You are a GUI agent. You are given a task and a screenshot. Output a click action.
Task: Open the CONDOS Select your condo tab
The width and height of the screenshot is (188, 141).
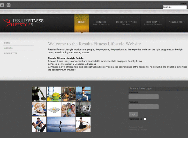101,23
